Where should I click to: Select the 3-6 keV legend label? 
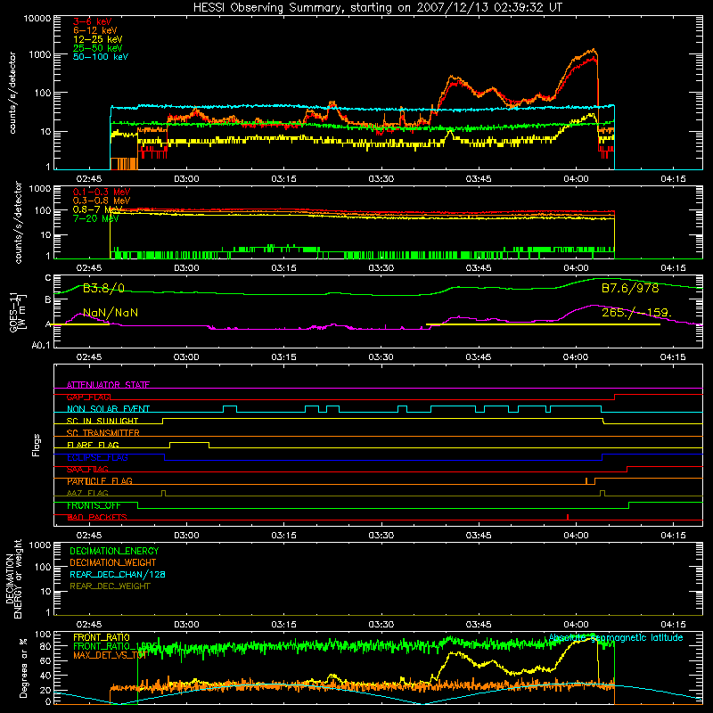93,21
